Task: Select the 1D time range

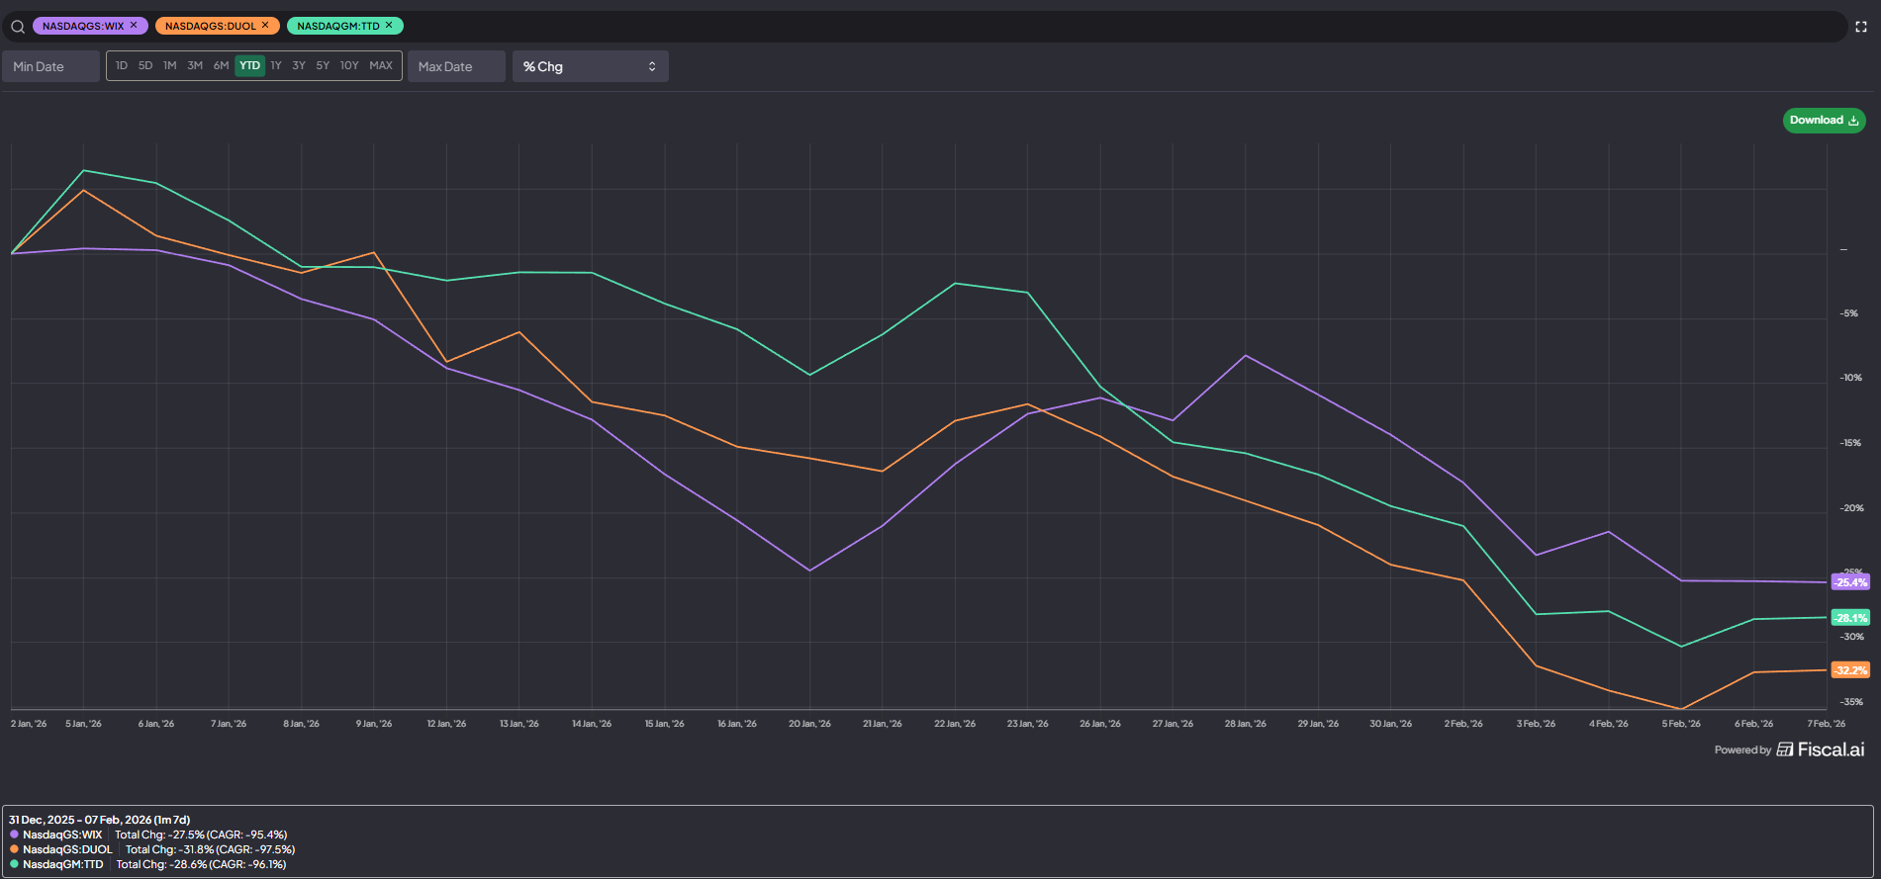Action: tap(122, 65)
